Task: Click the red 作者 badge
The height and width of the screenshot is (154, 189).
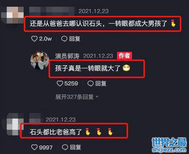Action: coord(124,56)
